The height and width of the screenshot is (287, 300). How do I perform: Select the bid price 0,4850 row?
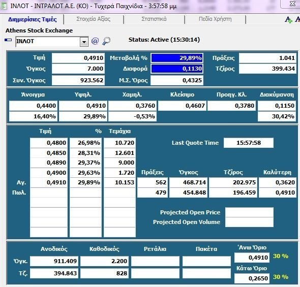click(x=49, y=153)
